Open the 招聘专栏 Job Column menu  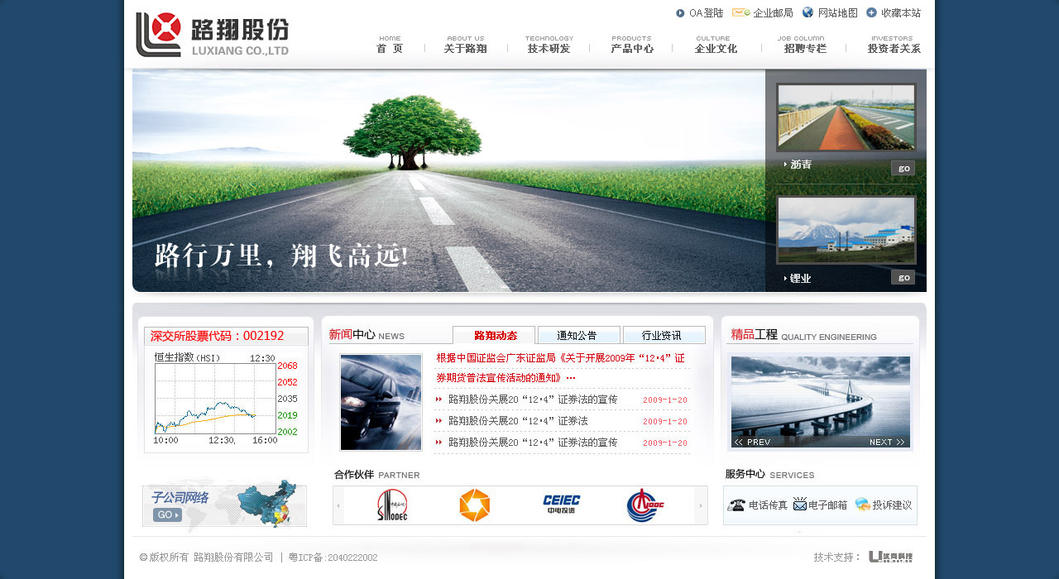(805, 45)
